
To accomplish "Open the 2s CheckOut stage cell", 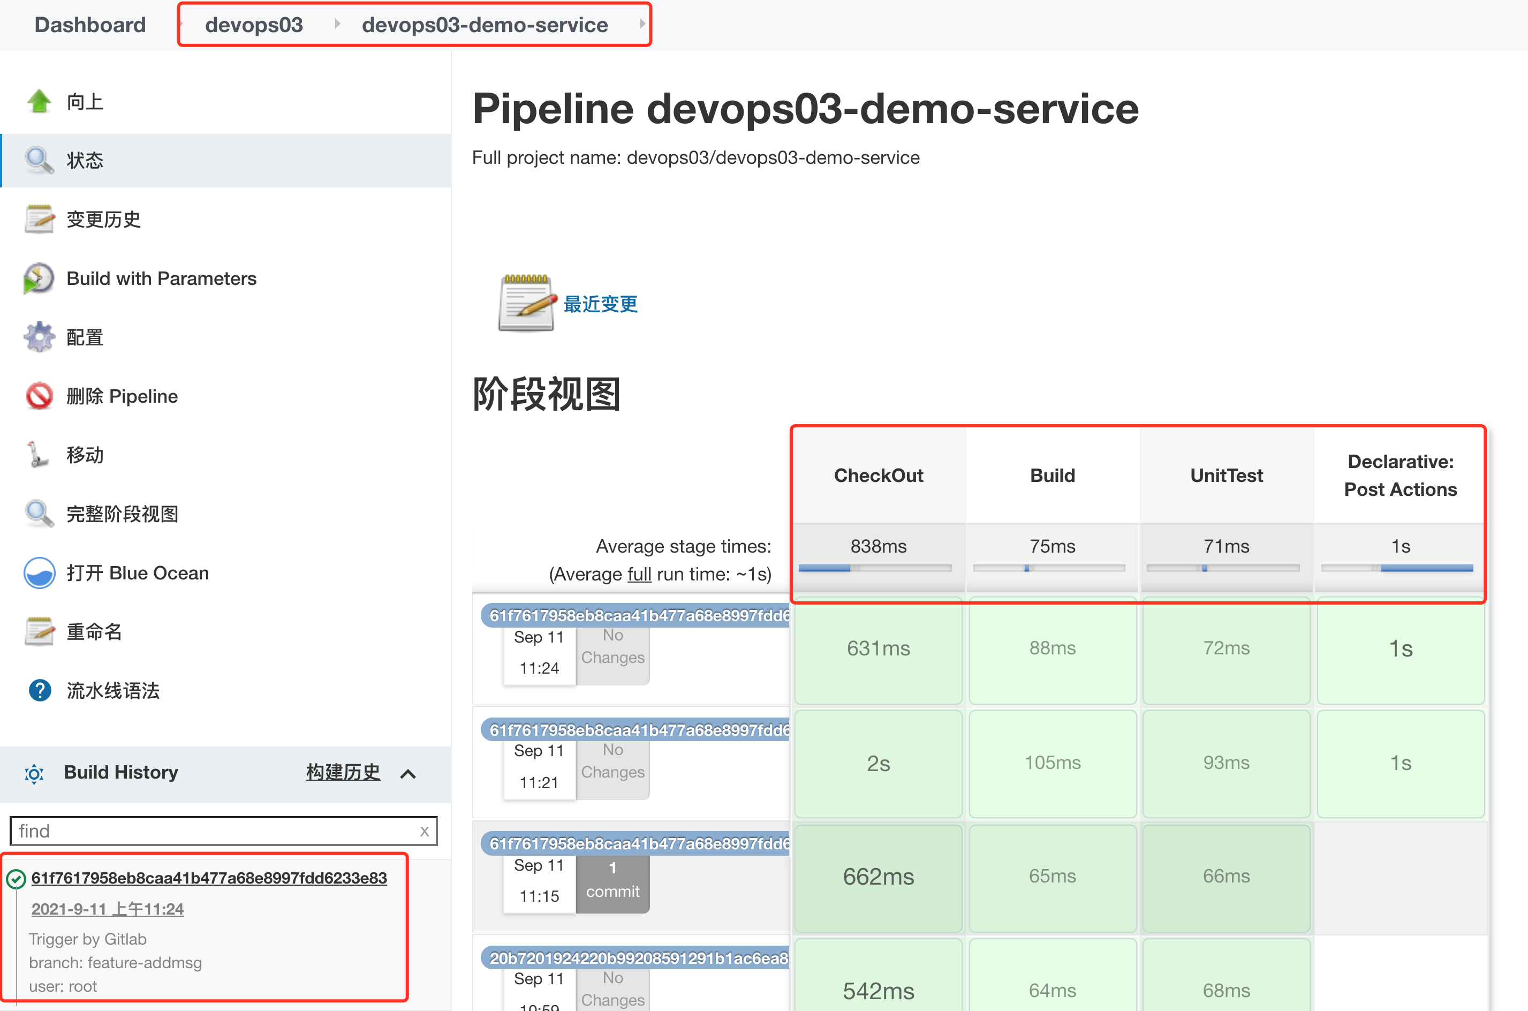I will coord(879,764).
